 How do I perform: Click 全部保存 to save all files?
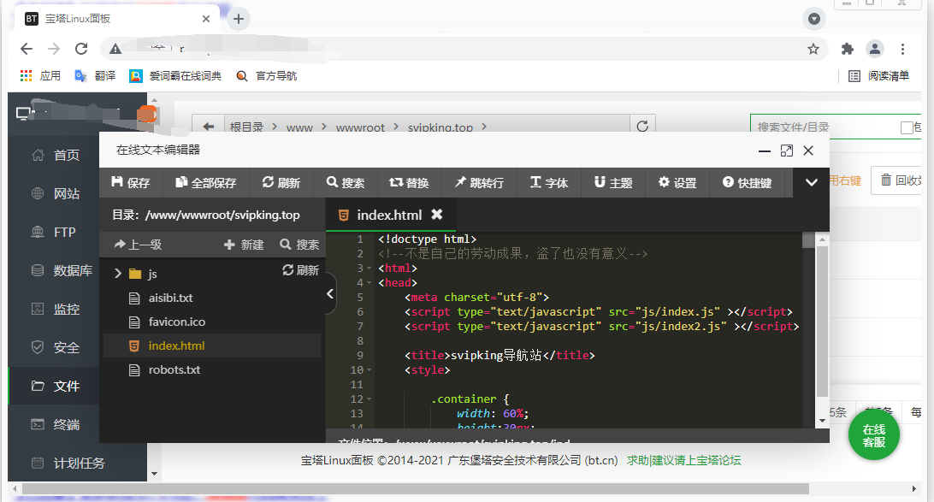pyautogui.click(x=206, y=183)
